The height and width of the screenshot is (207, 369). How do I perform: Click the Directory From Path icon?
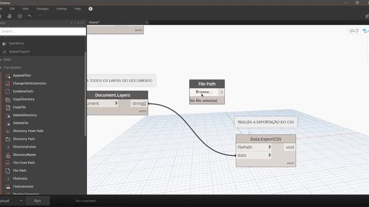point(8,131)
